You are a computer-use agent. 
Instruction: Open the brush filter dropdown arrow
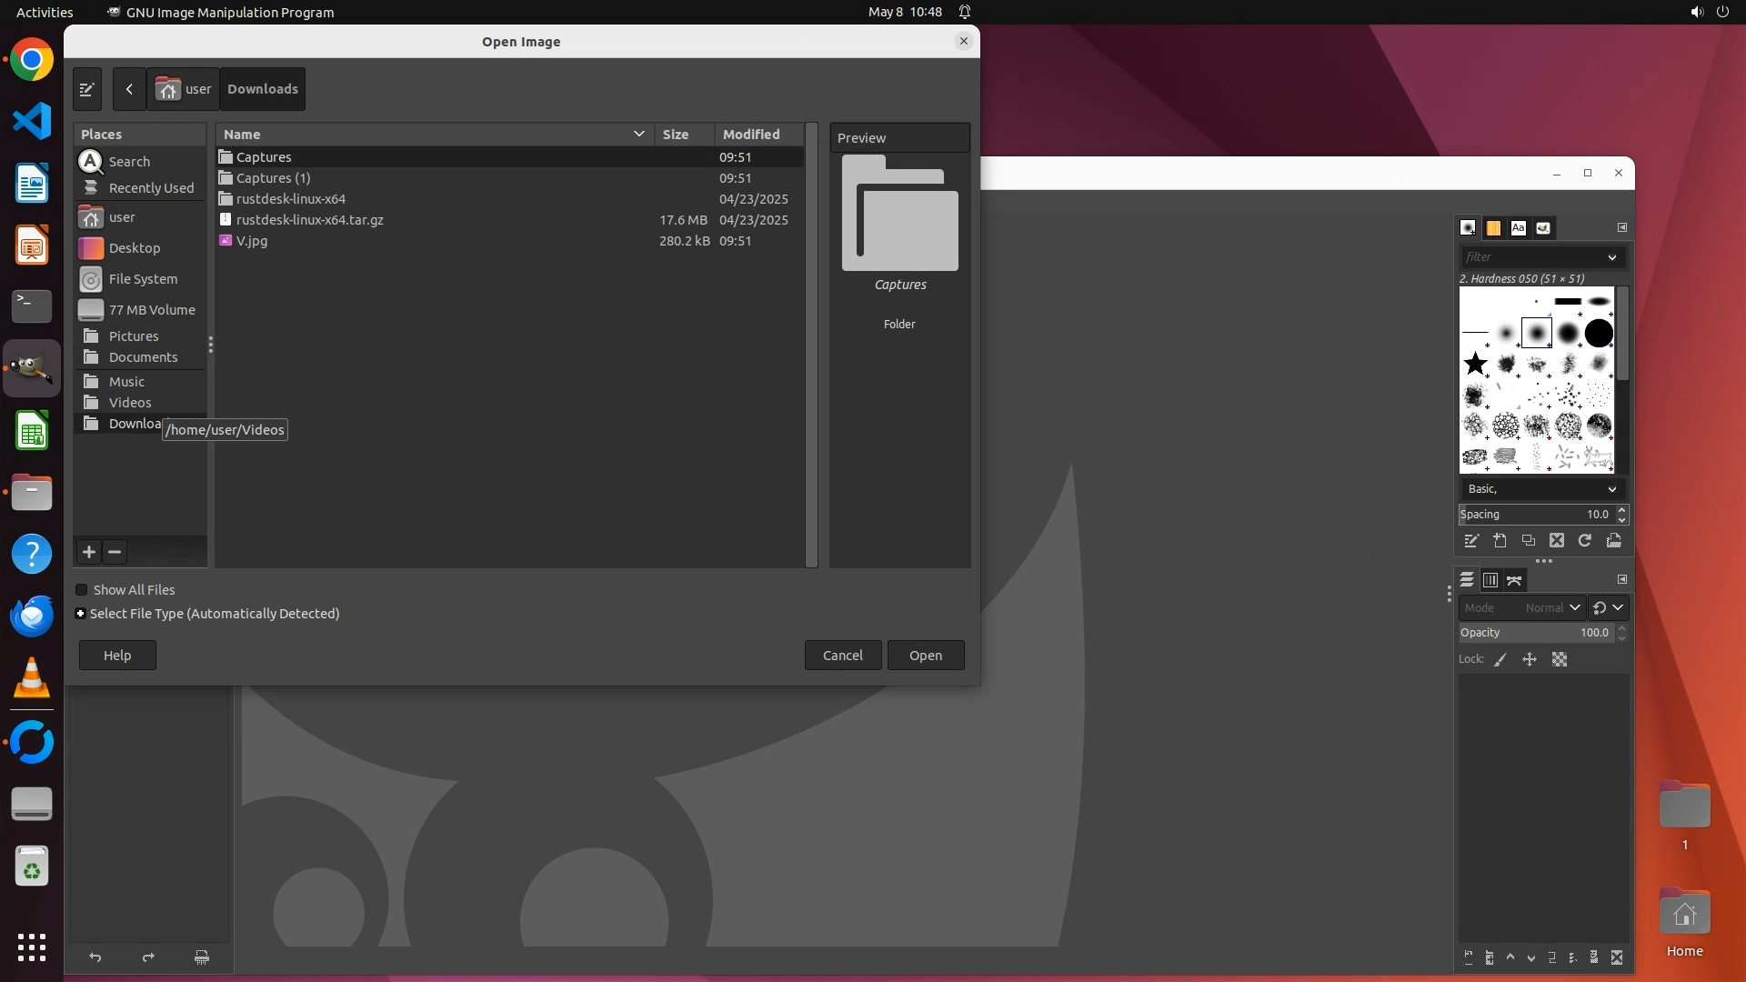pos(1612,257)
